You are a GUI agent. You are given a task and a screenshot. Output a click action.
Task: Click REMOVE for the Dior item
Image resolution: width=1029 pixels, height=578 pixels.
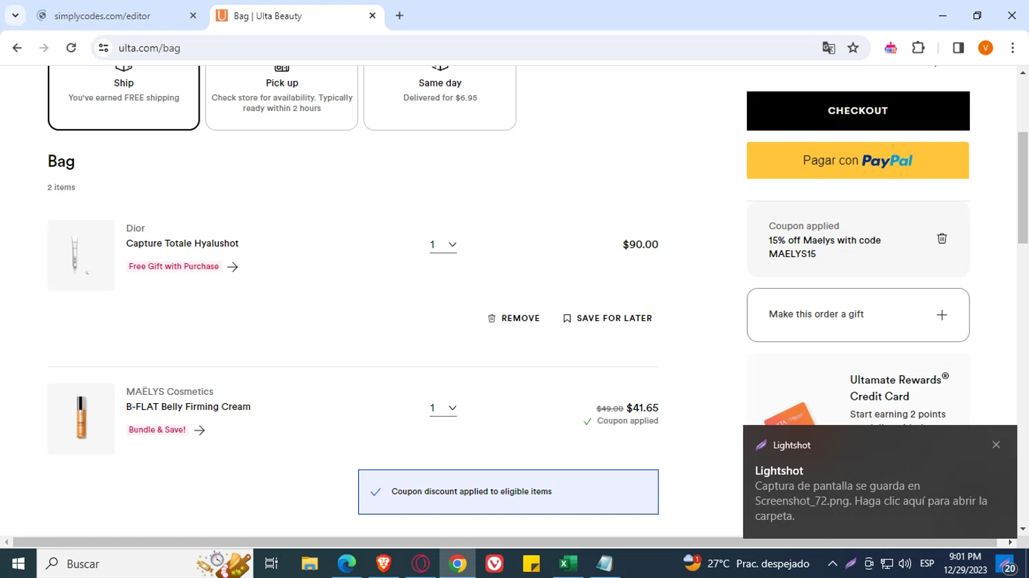tap(514, 318)
